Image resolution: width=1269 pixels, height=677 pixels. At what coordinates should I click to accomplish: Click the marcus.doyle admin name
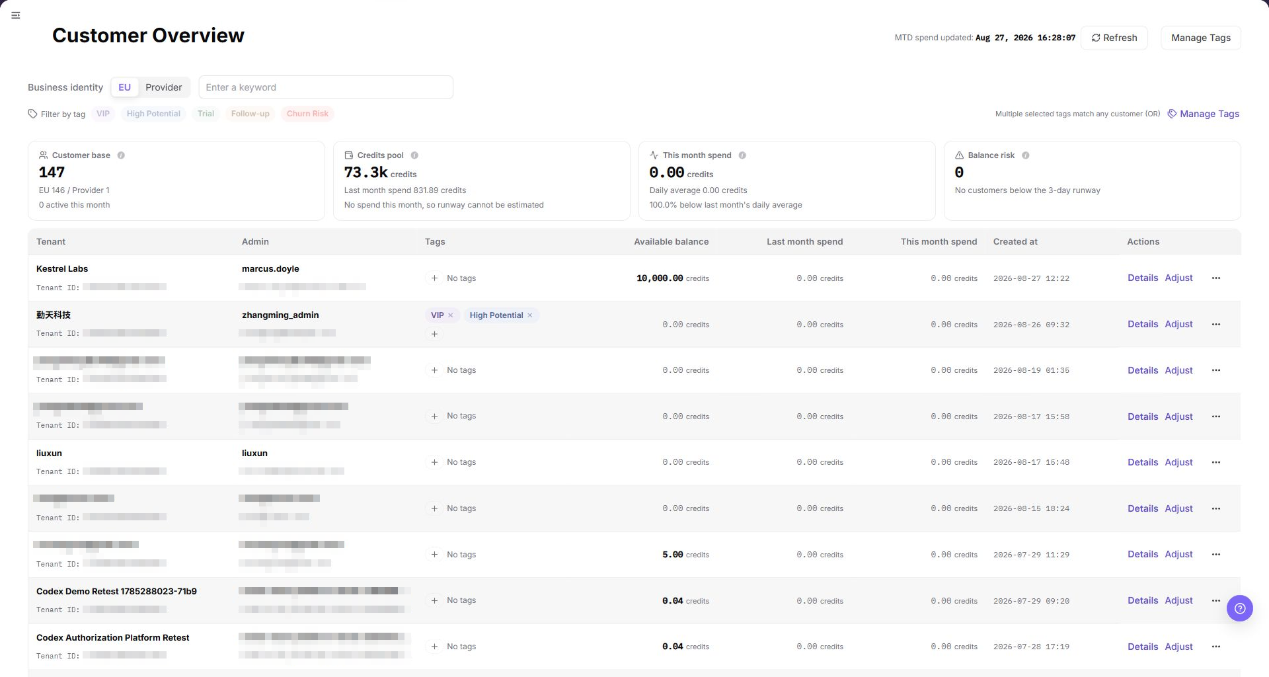(x=270, y=269)
